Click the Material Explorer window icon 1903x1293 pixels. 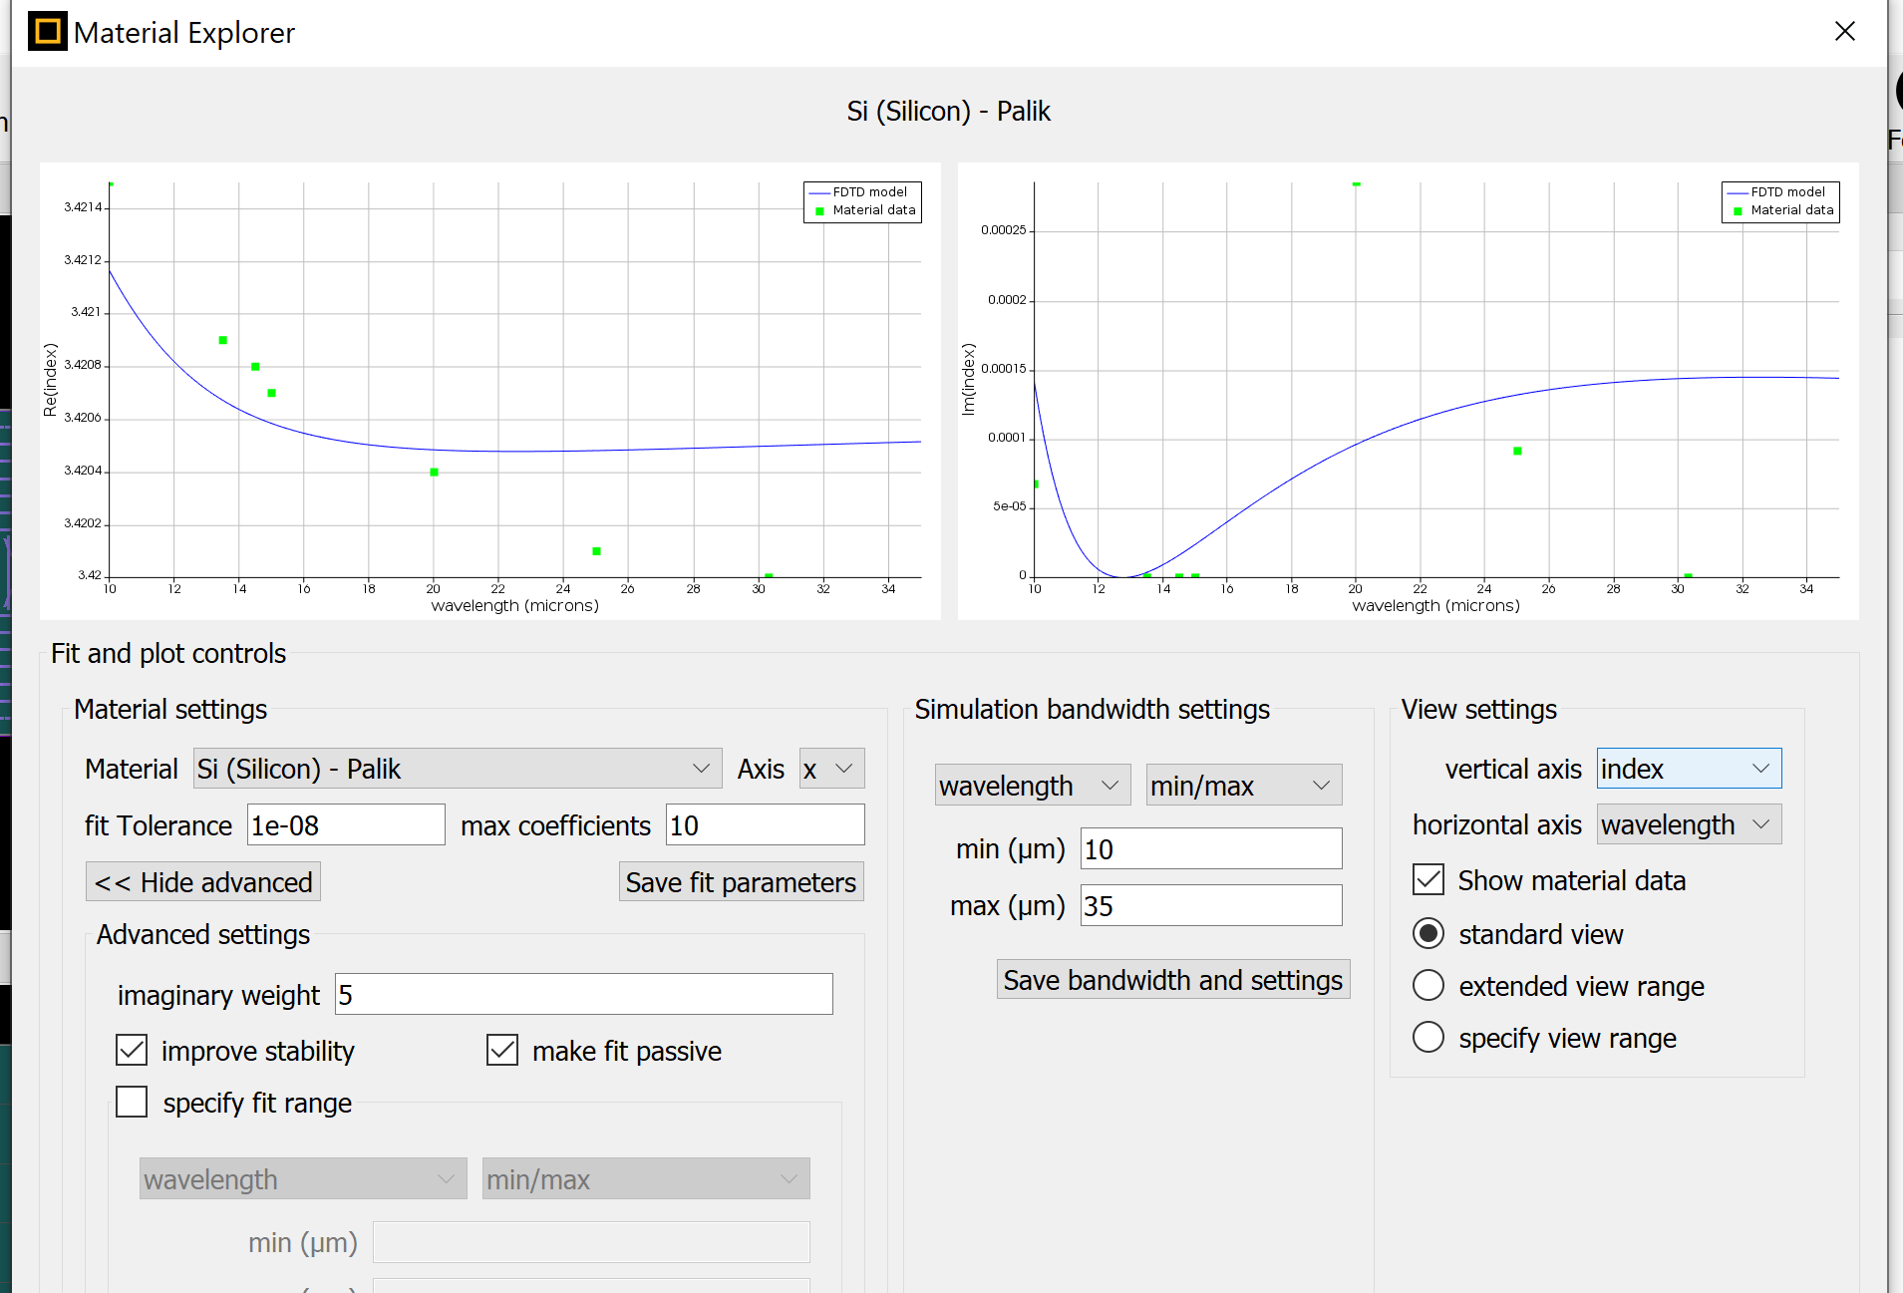[x=47, y=32]
